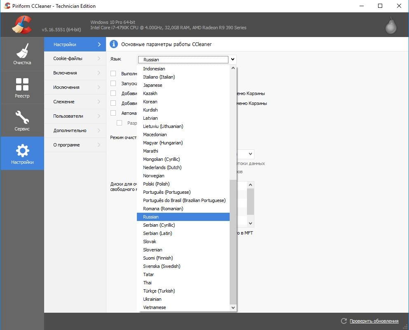Open the Настройки gear section in sidebar
This screenshot has width=409, height=330.
click(22, 153)
